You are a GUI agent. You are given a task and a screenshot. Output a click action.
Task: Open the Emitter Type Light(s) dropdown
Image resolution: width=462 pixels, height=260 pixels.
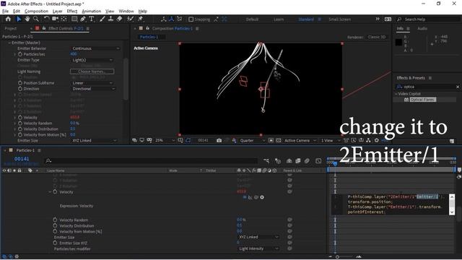(92, 60)
